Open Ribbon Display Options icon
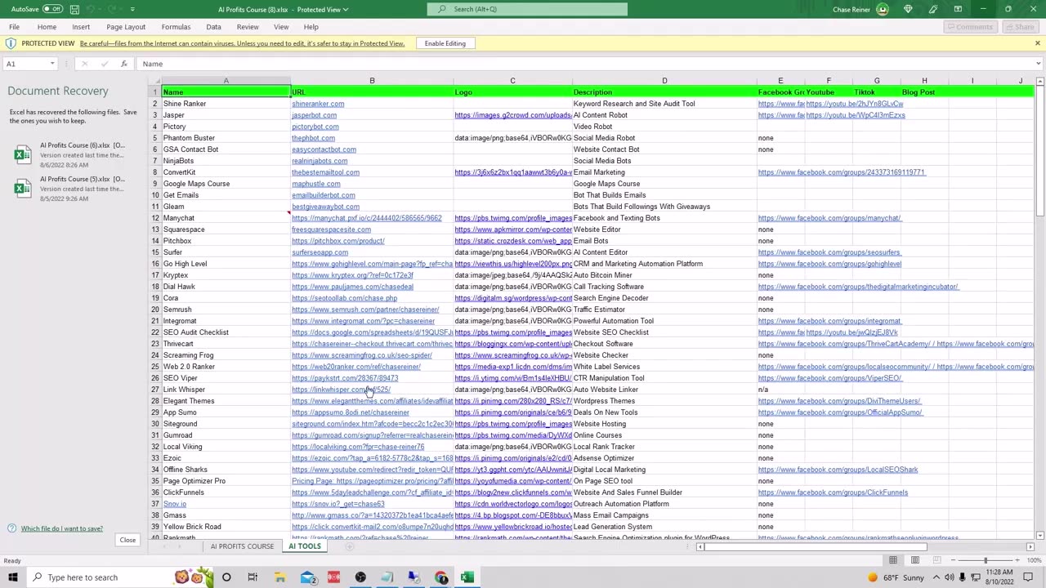Viewport: 1046px width, 588px height. pos(958,9)
